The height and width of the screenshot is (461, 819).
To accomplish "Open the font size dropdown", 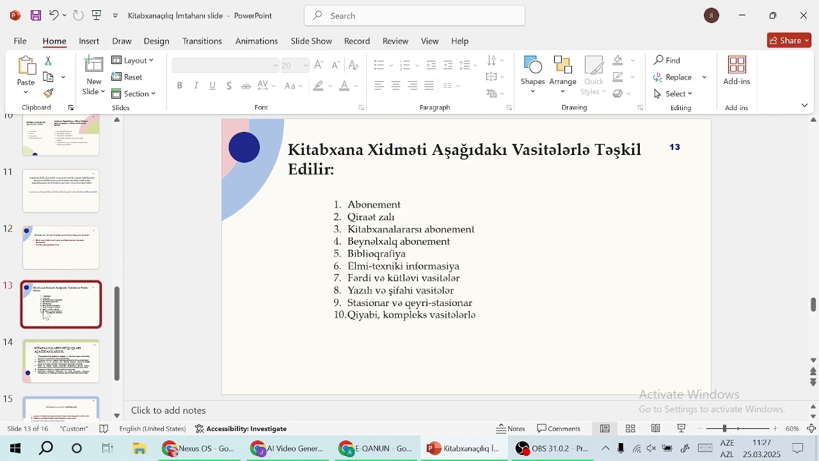I will [306, 65].
